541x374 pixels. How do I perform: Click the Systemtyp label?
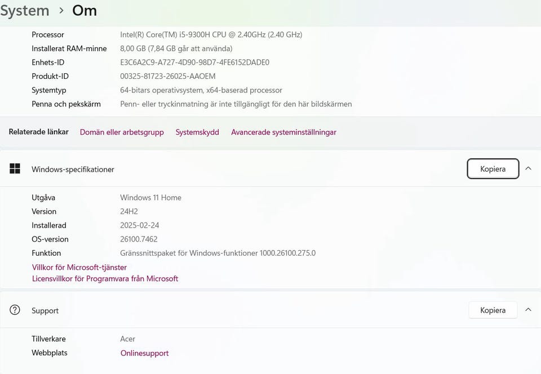49,90
